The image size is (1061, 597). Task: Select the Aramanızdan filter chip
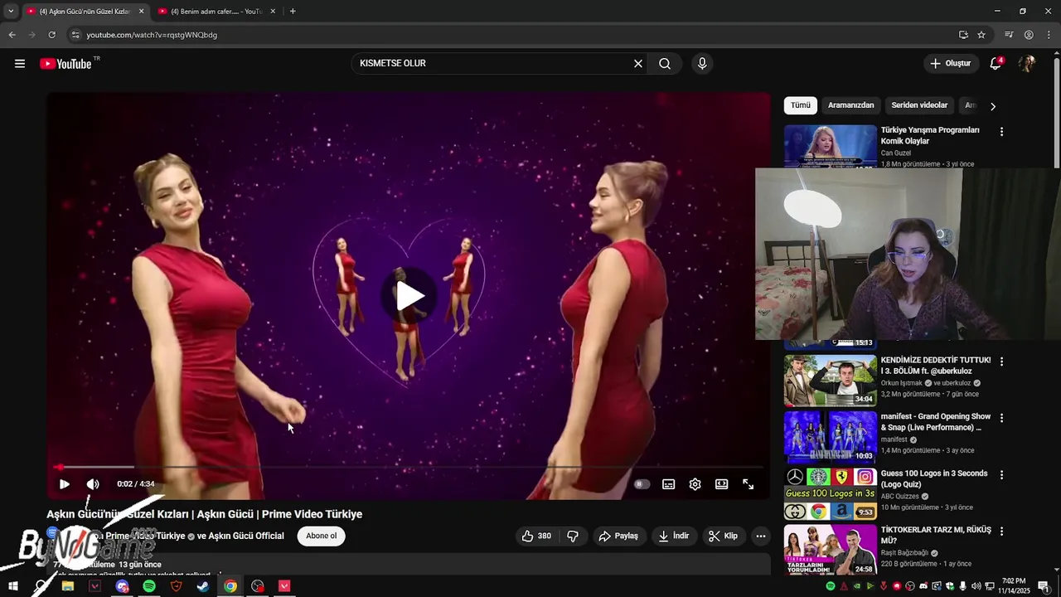coord(850,105)
